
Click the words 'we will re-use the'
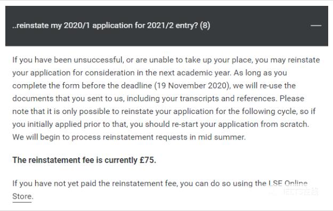point(264,86)
